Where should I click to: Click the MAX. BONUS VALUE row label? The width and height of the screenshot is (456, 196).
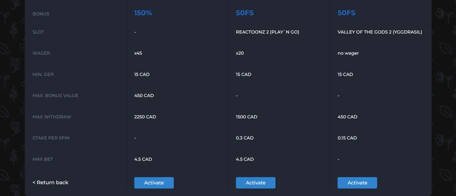pos(55,96)
